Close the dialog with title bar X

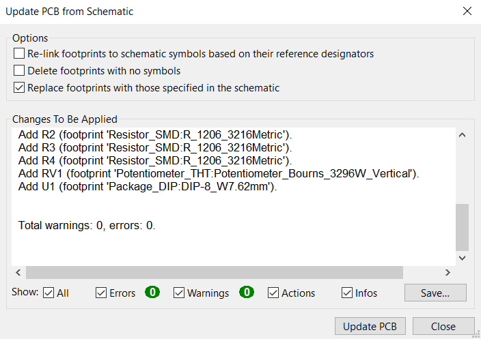467,12
